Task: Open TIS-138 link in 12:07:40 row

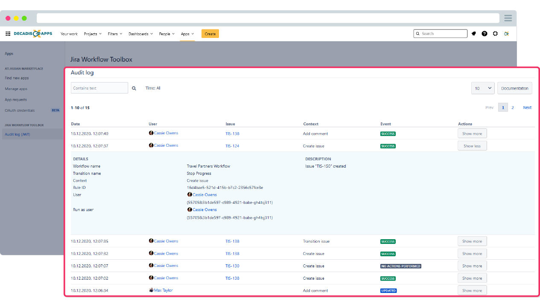Action: pos(232,133)
